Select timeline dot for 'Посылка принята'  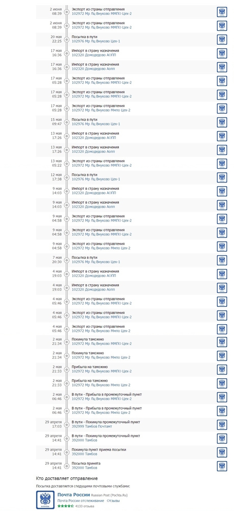coord(67,466)
